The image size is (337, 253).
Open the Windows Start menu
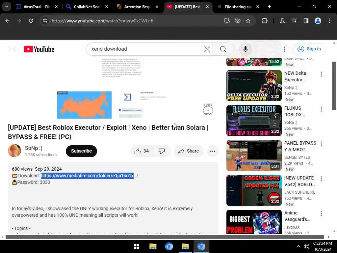[x=136, y=246]
